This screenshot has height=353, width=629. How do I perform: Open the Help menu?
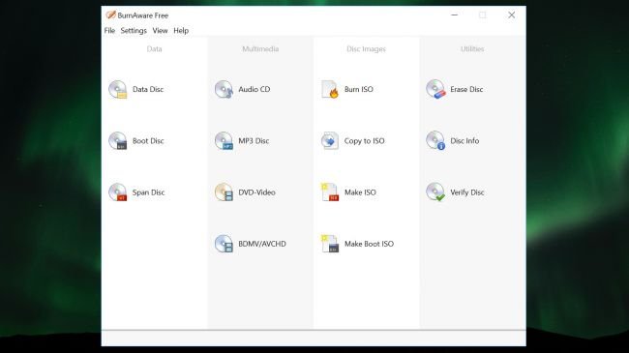[181, 31]
